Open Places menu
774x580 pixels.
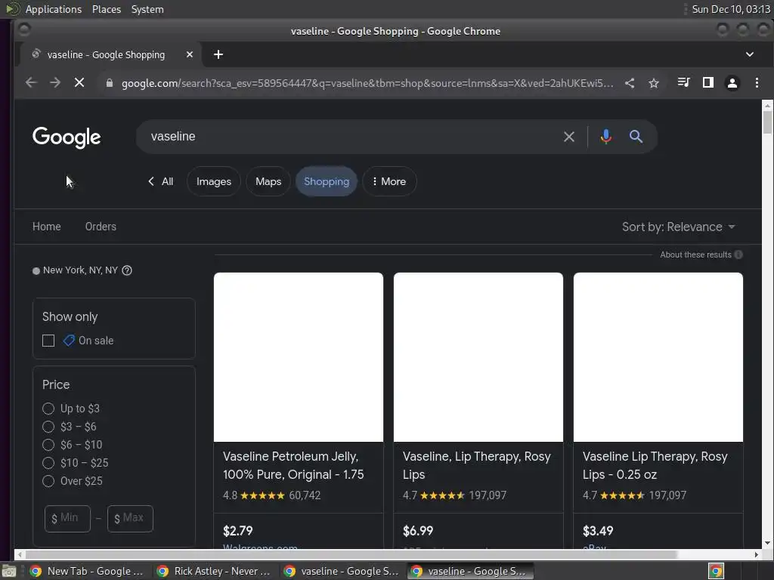[x=106, y=9]
